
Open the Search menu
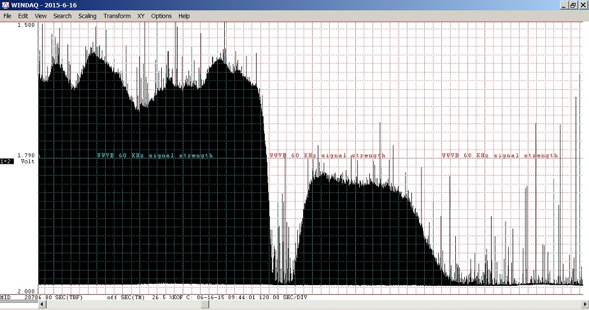click(x=62, y=16)
